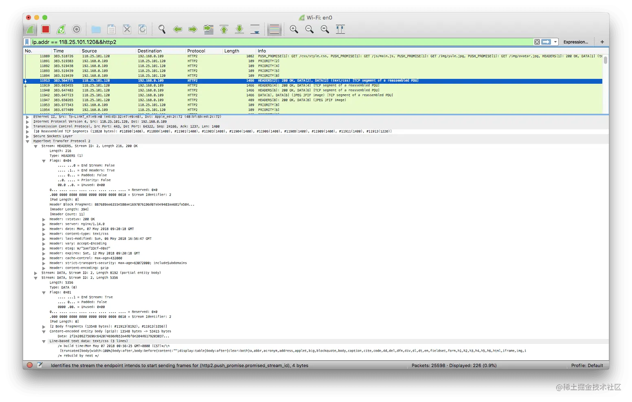Viewport: 632px width, 402px height.
Task: Open the recent display filters dropdown
Action: tap(555, 42)
